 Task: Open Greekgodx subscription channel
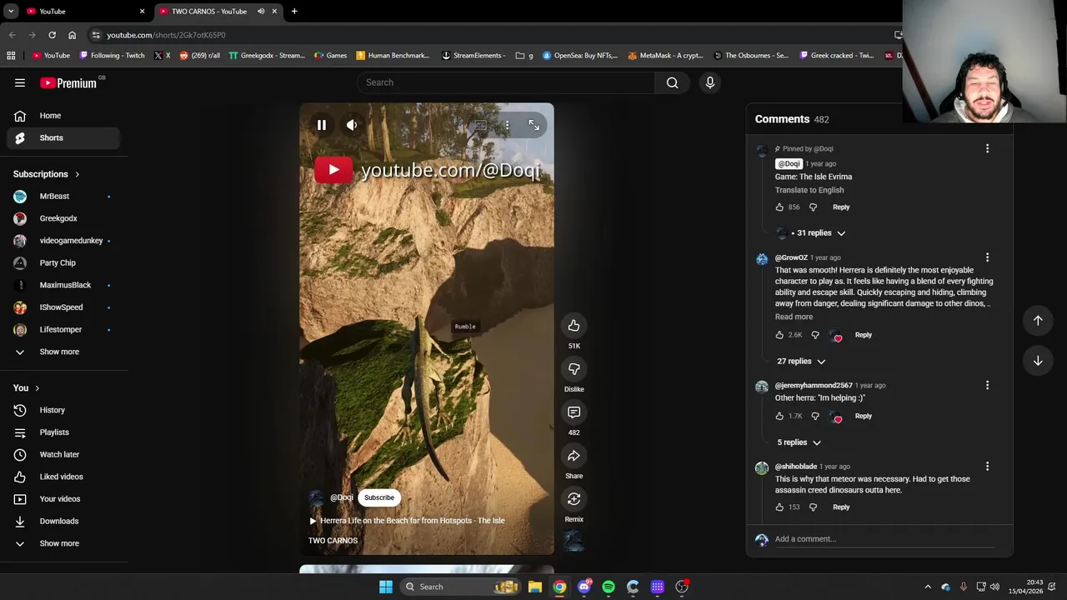coord(64,218)
